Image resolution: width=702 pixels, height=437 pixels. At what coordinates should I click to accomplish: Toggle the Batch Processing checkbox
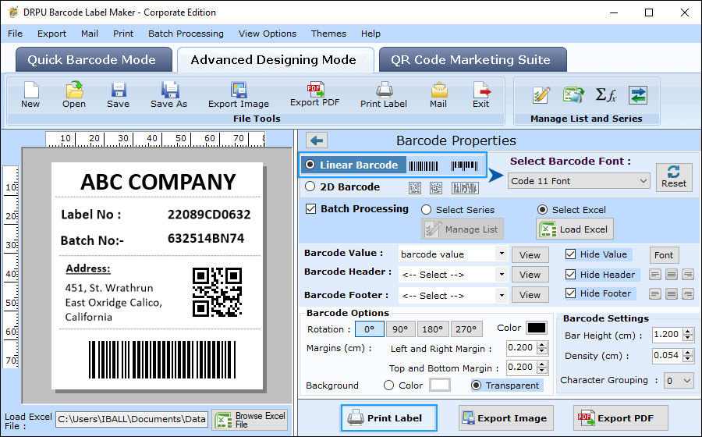click(310, 208)
